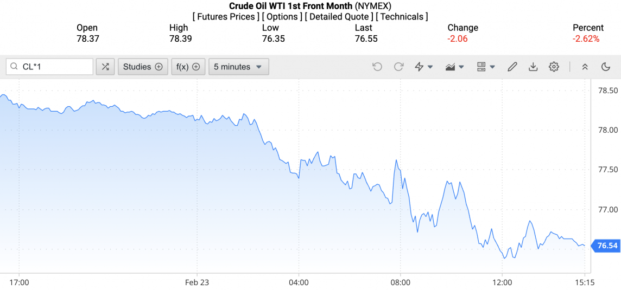Screen dimensions: 621x290
Task: Open the pencil drawing tool
Action: [512, 67]
